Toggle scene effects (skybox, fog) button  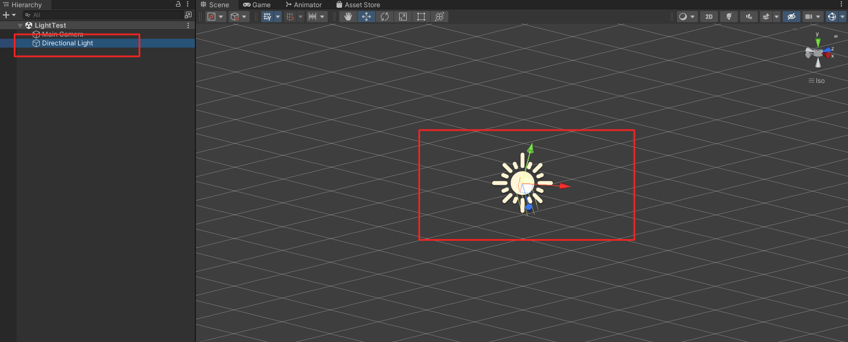click(x=766, y=17)
